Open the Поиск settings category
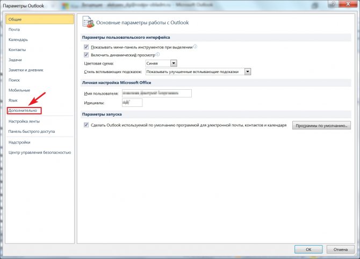Image resolution: width=360 pixels, height=259 pixels. [40, 80]
